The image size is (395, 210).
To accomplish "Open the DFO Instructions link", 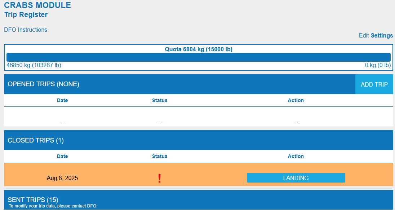I will point(26,30).
